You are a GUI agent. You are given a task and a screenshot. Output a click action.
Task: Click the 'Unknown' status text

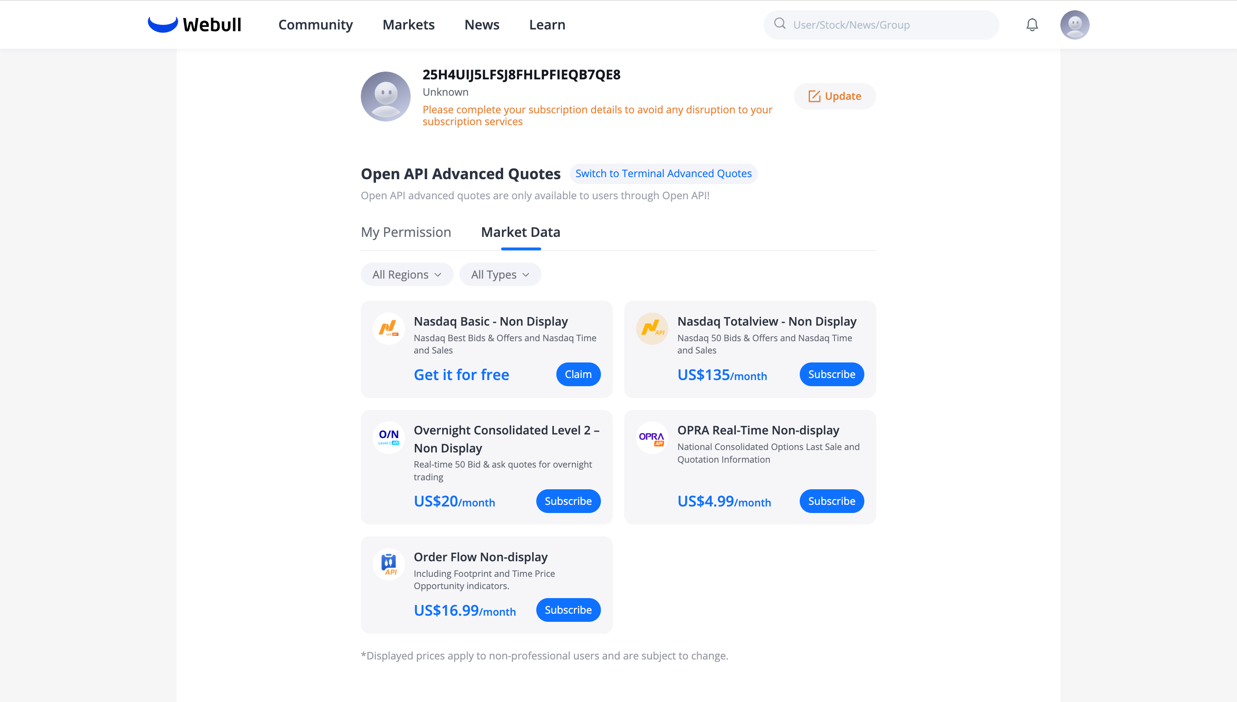coord(445,92)
